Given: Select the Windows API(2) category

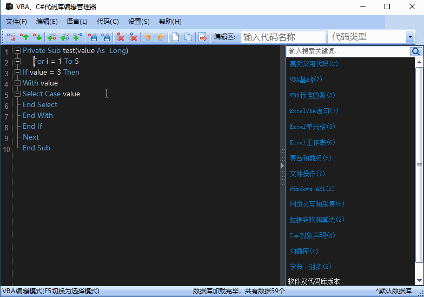Looking at the screenshot, I should point(312,189).
